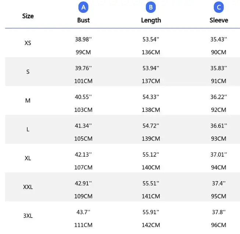Choose the M size row label
This screenshot has width=240, height=234.
pos(28,100)
